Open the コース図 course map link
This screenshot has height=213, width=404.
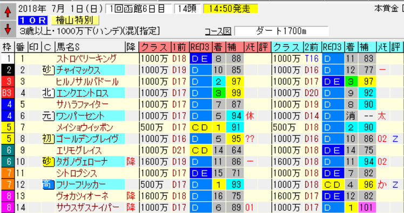(x=218, y=31)
